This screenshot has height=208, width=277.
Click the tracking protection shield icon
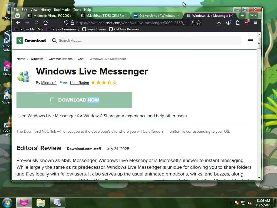66,23
